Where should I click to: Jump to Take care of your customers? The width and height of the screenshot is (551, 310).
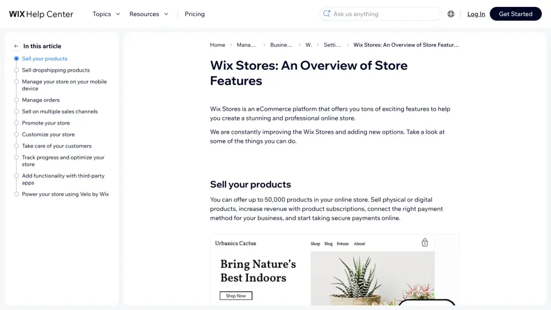coord(56,146)
